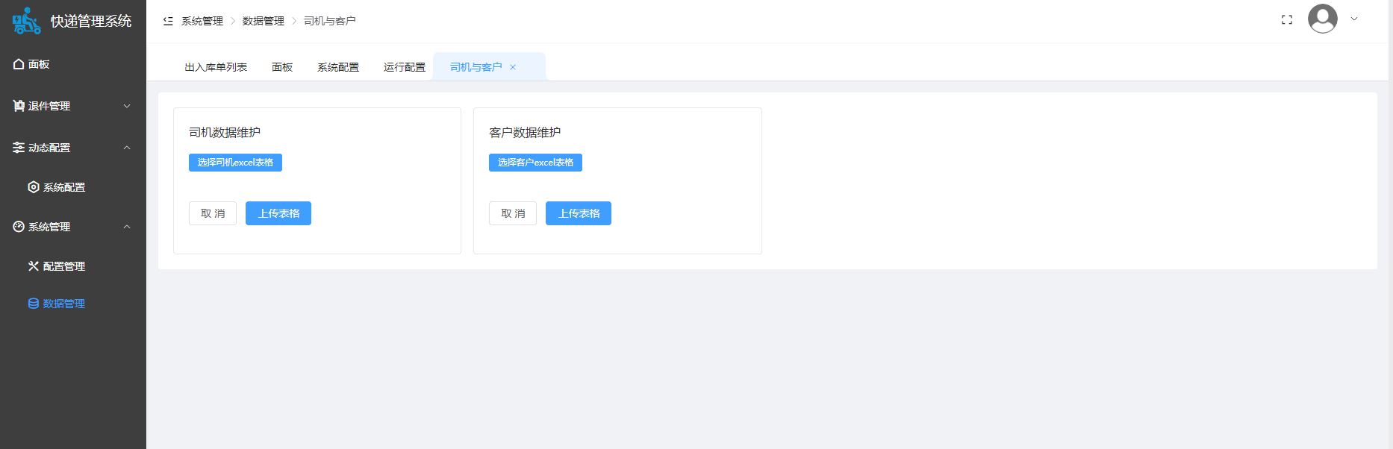The image size is (1393, 449).
Task: Select 数据管理 in the sidebar
Action: [63, 304]
